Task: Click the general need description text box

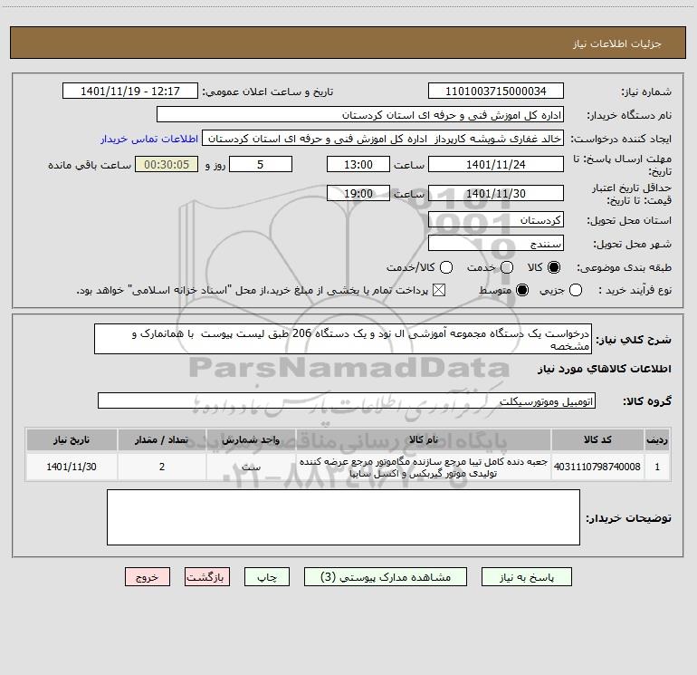Action: [343, 339]
